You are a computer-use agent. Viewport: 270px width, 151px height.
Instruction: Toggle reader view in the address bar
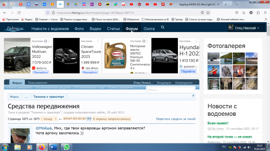[x=202, y=13]
